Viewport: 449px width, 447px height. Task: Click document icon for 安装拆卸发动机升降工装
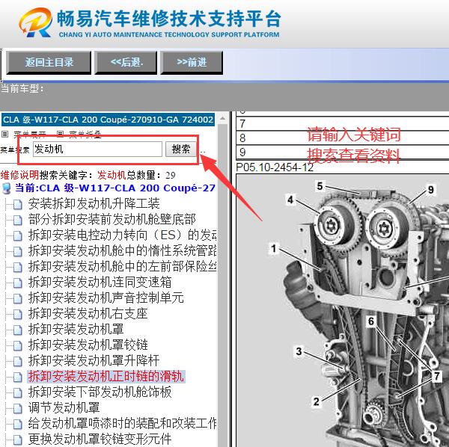17,204
